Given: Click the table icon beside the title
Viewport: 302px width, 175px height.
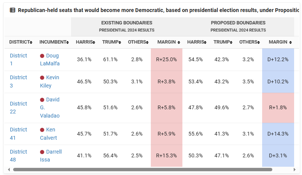Looking at the screenshot, I should click(12, 10).
